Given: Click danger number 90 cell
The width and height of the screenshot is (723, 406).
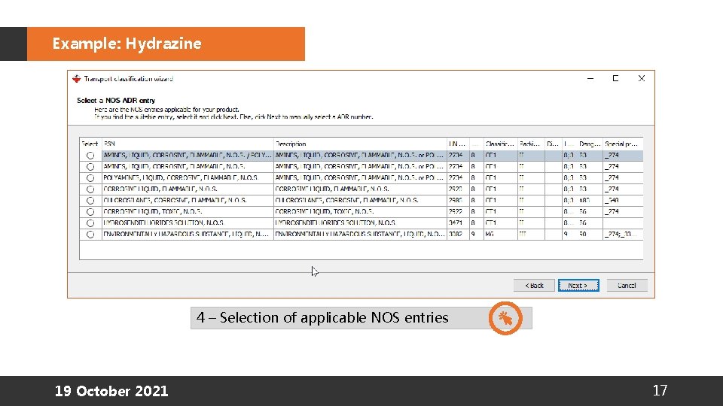Looking at the screenshot, I should tap(590, 234).
